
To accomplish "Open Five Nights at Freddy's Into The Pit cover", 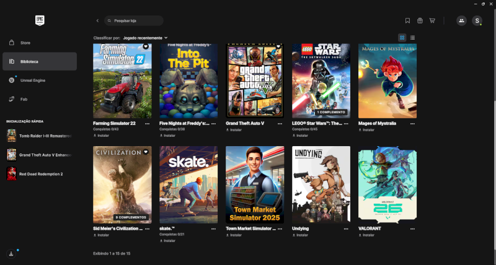I will coord(188,81).
